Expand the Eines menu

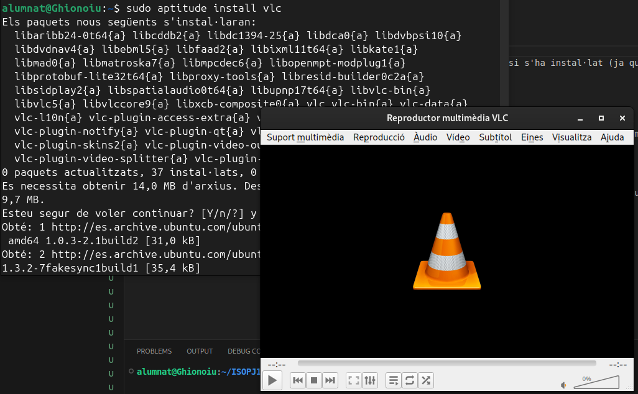pos(532,137)
